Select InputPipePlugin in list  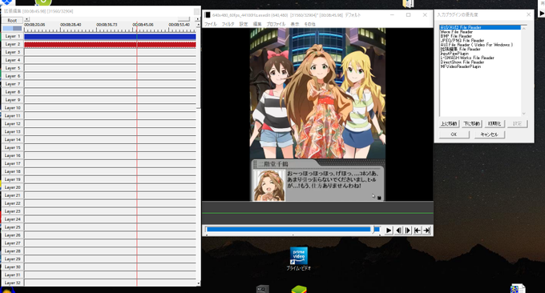[480, 54]
